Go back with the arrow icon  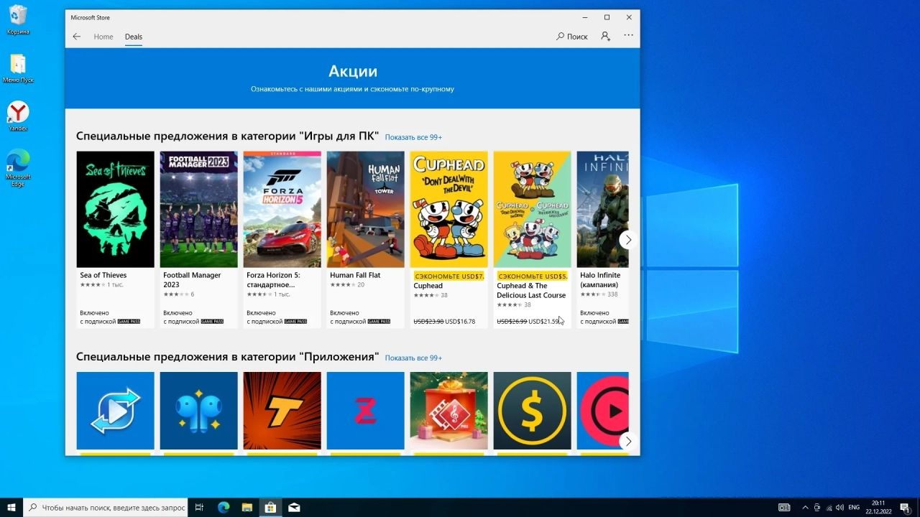[x=77, y=37]
